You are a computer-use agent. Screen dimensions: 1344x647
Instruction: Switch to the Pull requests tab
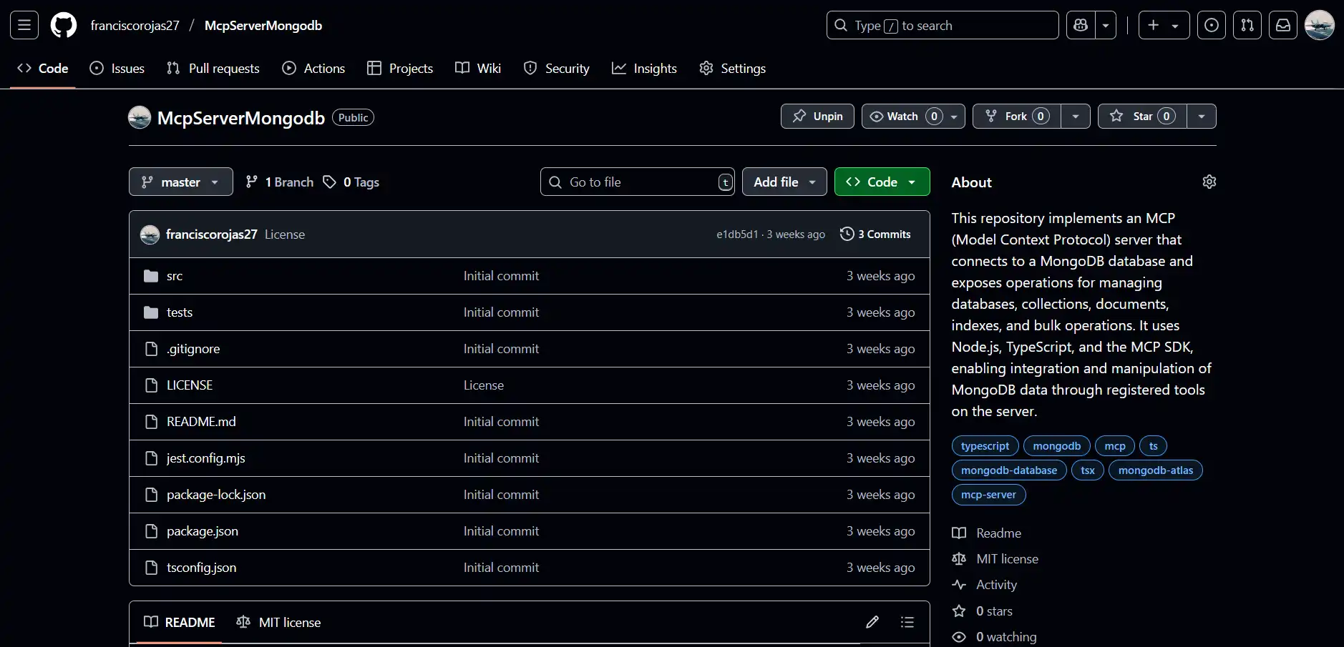pyautogui.click(x=213, y=69)
